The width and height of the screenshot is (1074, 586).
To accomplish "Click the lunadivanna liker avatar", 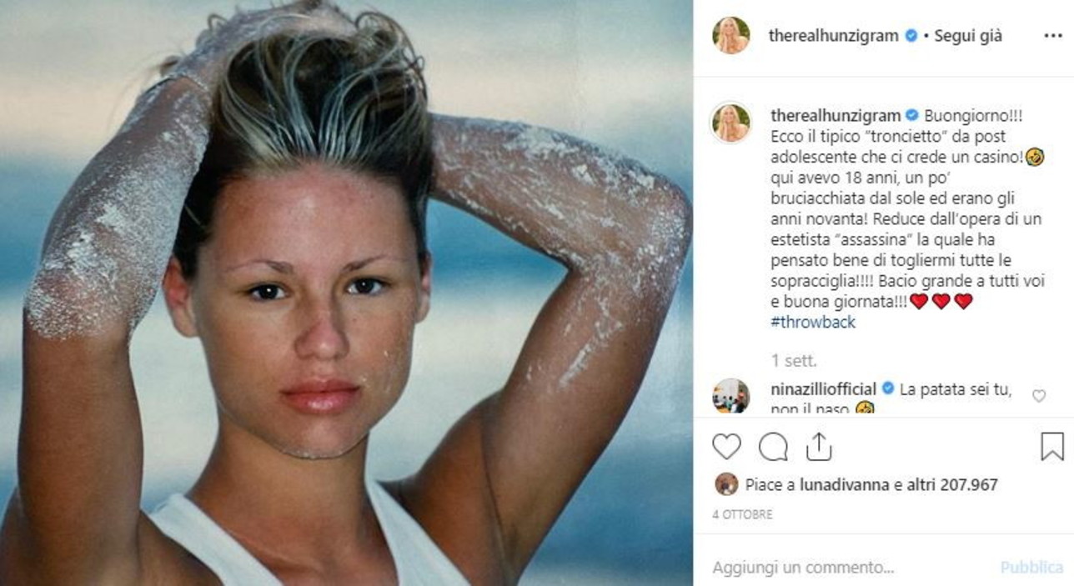I will pyautogui.click(x=726, y=484).
